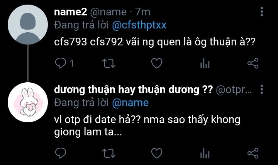Viewport: 278px width, 165px height.
Task: Retweet name2's tweet
Action: (108, 63)
